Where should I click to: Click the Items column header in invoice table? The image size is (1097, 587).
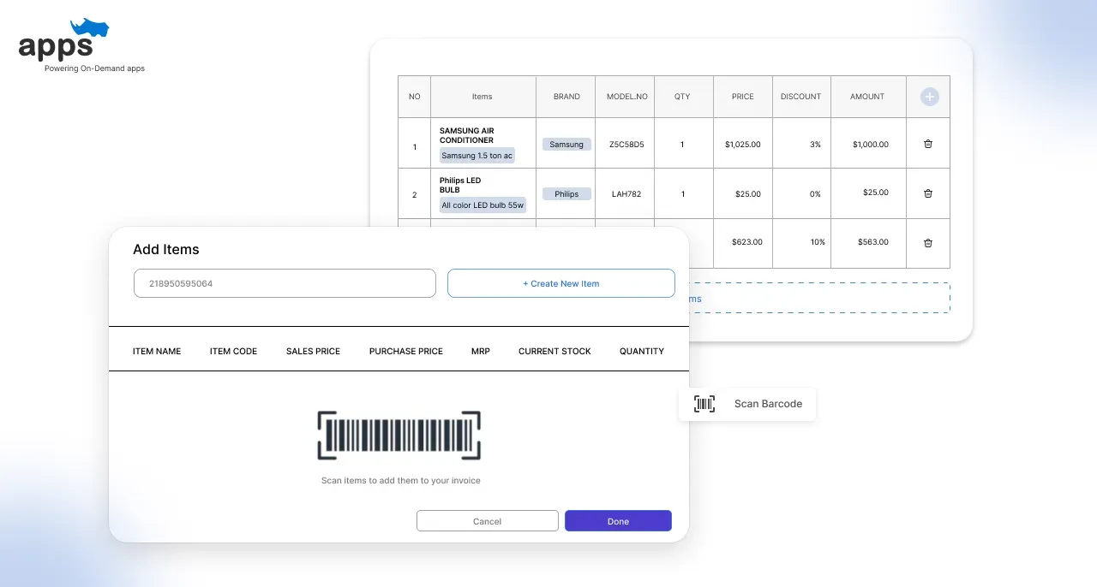(x=483, y=97)
